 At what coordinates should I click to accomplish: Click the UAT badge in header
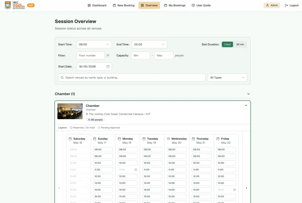pos(31,5)
